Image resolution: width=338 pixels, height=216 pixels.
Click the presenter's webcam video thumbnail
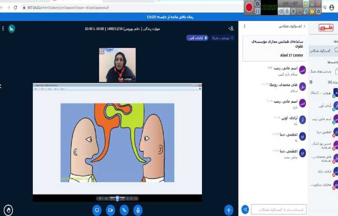click(x=117, y=65)
